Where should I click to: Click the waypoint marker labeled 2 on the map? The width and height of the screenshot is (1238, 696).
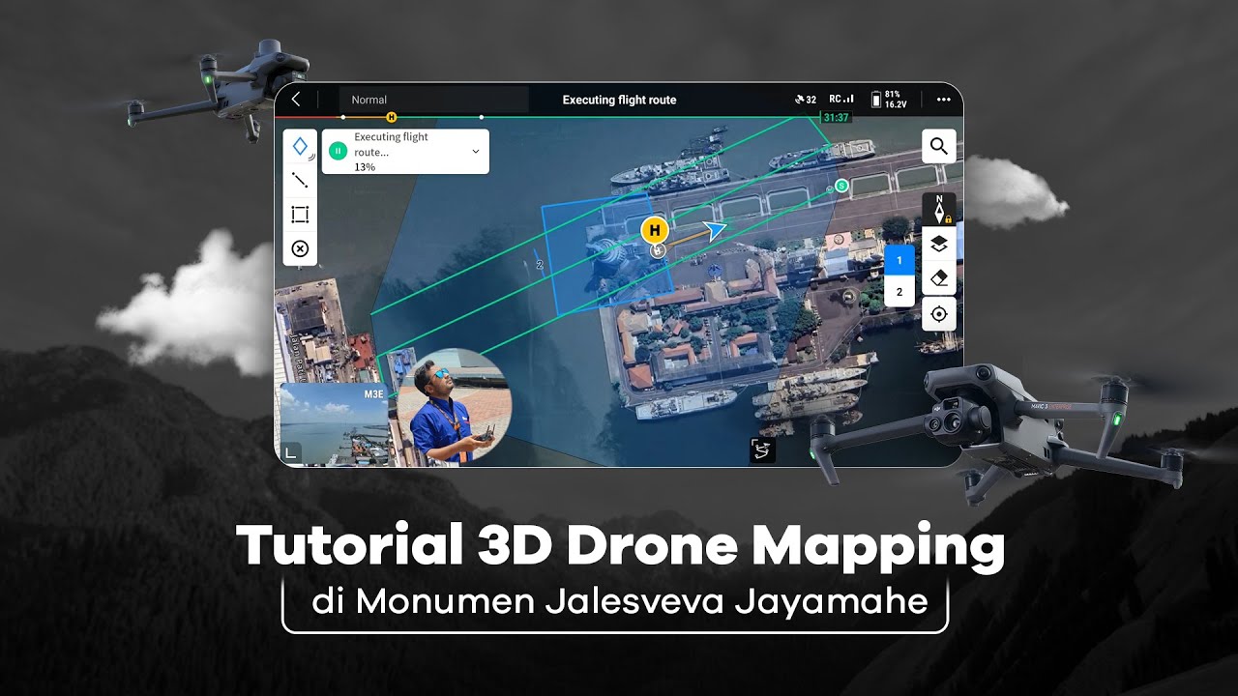coord(540,264)
